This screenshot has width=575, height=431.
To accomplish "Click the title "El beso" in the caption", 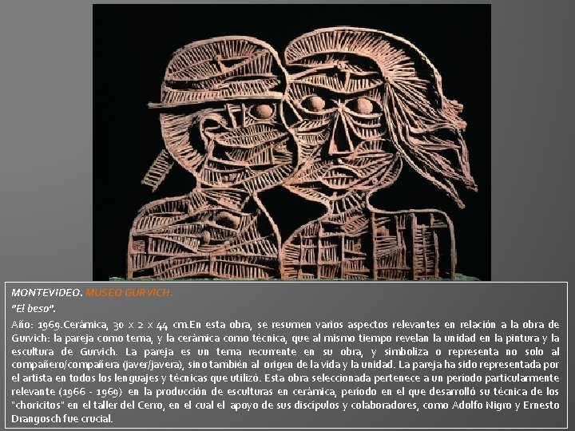I will (34, 309).
